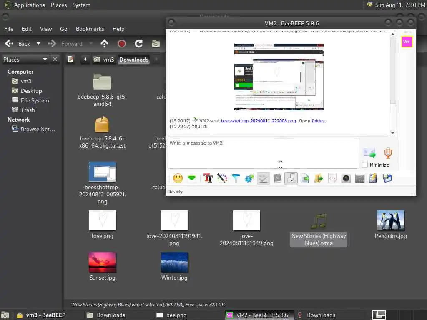Click the dark window icon after the camera
Image resolution: width=427 pixels, height=320 pixels.
click(360, 178)
